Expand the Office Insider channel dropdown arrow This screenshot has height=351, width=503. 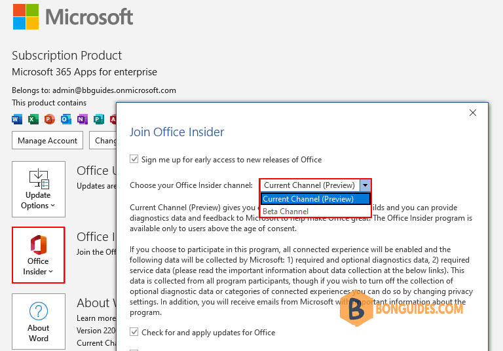point(365,185)
